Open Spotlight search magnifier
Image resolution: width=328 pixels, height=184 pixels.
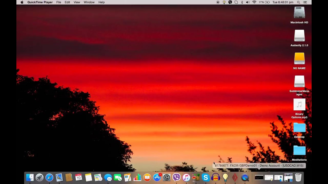[299, 2]
